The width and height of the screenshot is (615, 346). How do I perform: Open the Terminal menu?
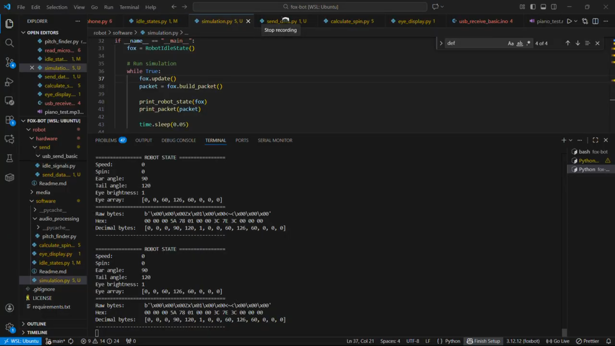pyautogui.click(x=129, y=7)
